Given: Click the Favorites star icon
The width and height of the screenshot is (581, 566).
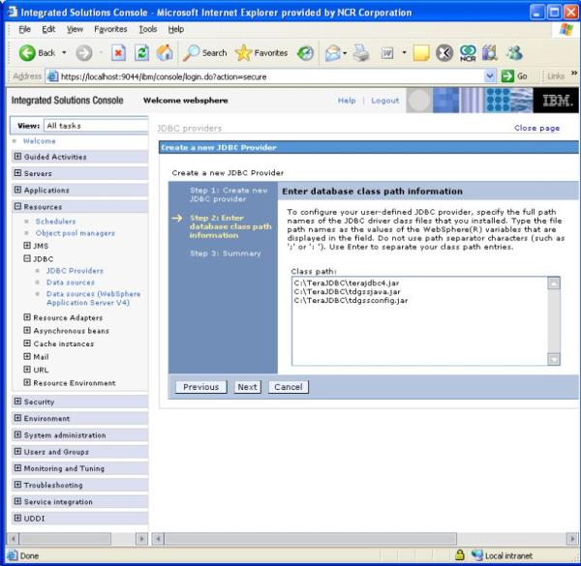Looking at the screenshot, I should coord(243,53).
